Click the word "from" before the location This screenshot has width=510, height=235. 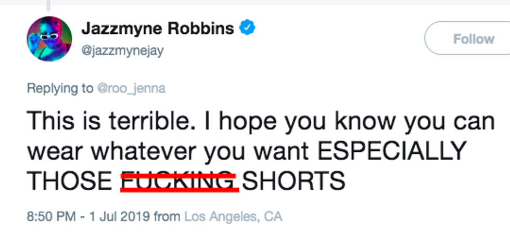167,216
